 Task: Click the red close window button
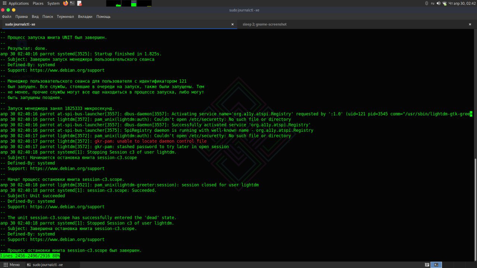point(3,10)
